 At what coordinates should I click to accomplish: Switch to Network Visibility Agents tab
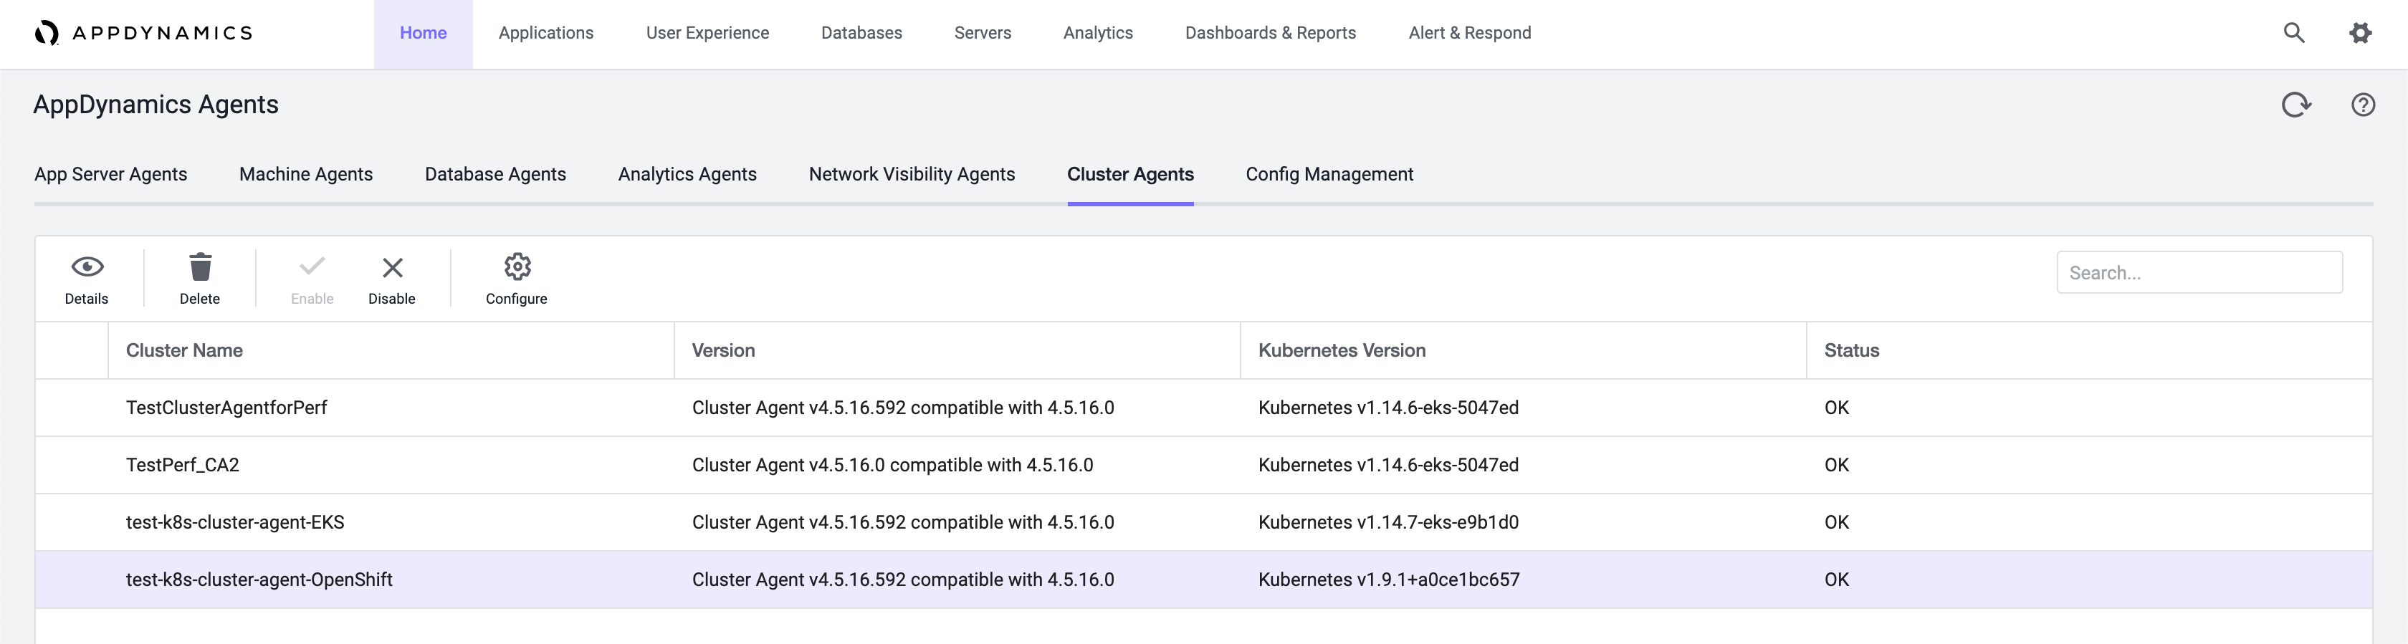(x=912, y=175)
